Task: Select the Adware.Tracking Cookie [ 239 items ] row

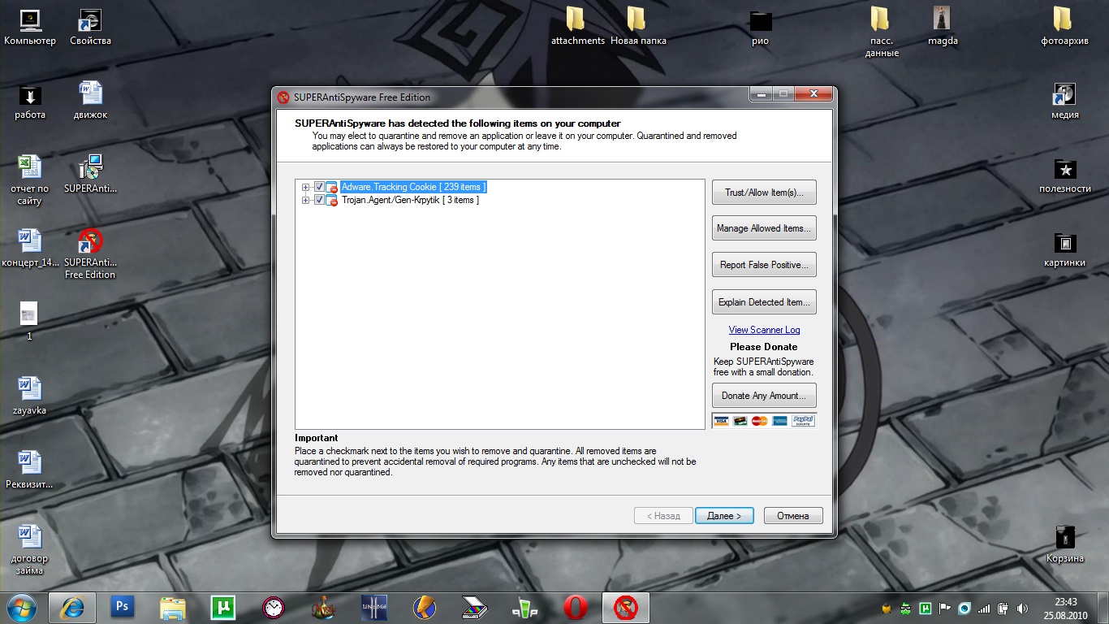Action: point(412,187)
